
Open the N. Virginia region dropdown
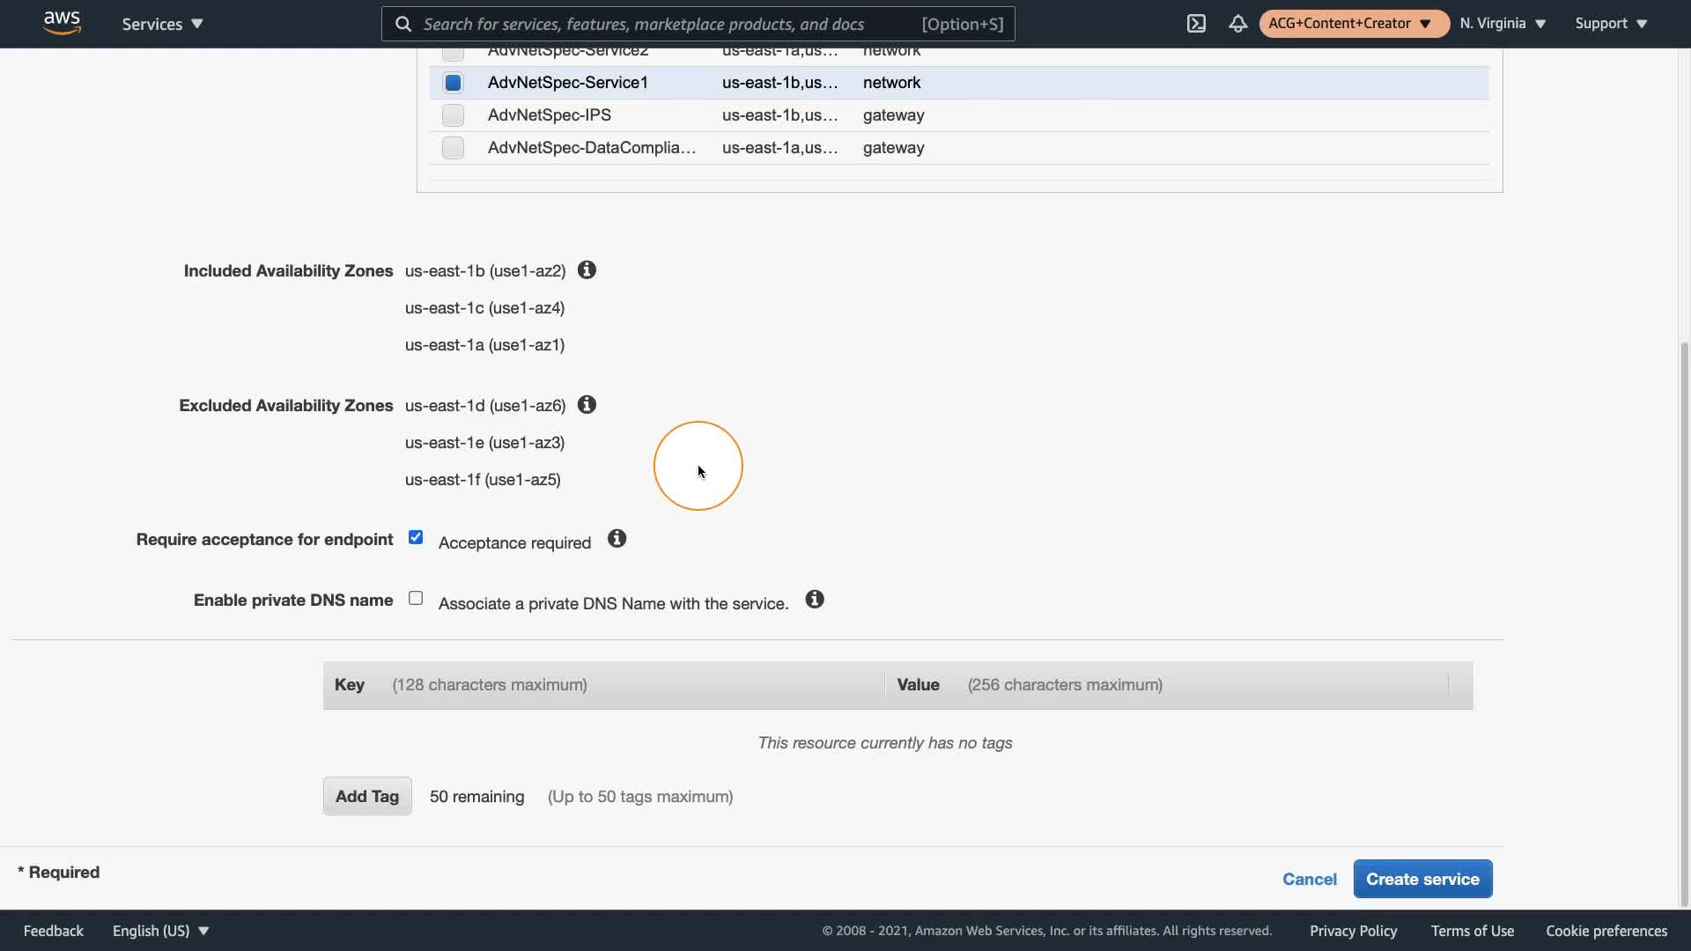pos(1503,24)
